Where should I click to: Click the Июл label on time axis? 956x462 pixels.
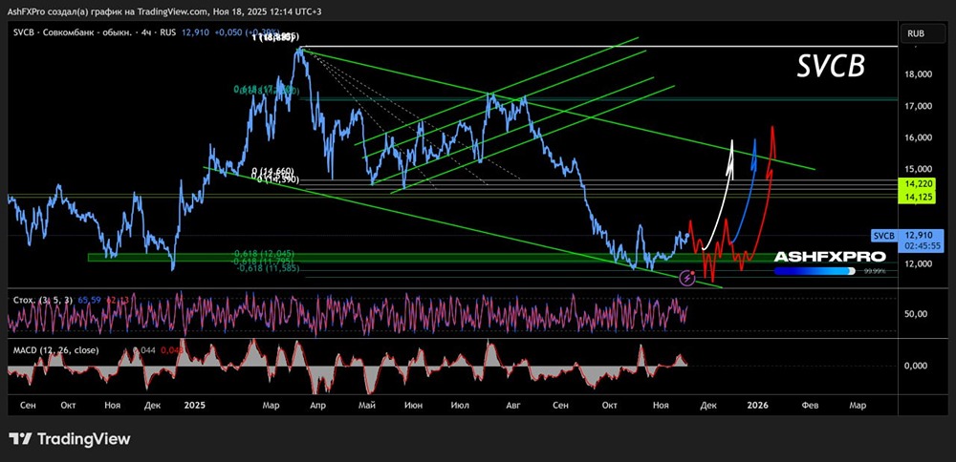(462, 405)
